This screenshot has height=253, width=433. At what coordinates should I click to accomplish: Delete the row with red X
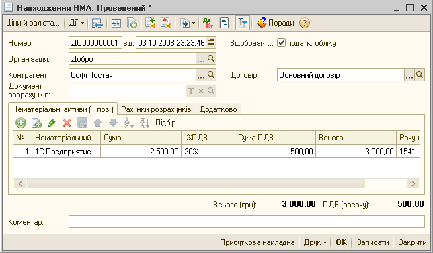[x=67, y=123]
